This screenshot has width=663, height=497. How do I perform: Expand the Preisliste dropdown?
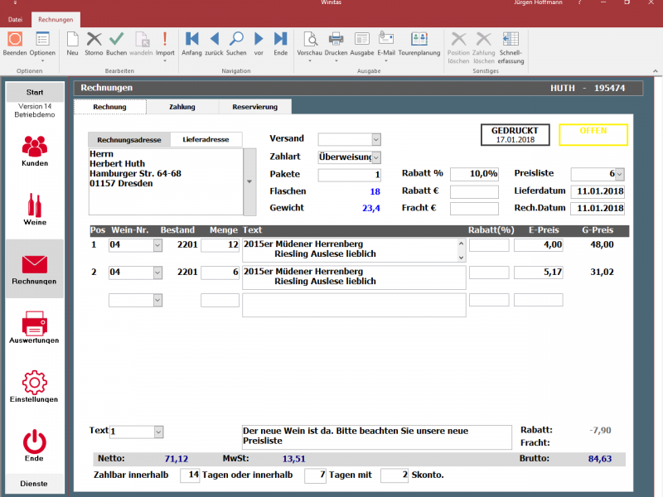[x=618, y=174]
